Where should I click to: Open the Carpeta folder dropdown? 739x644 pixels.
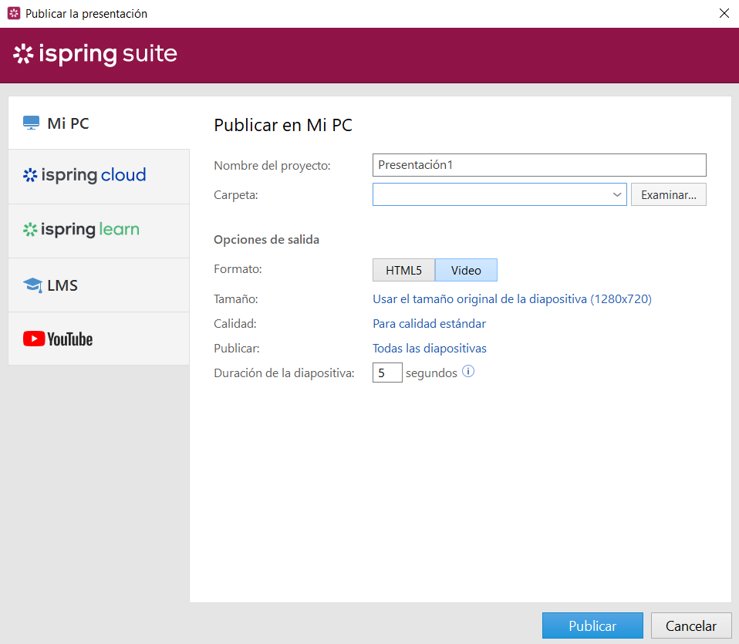[x=616, y=194]
